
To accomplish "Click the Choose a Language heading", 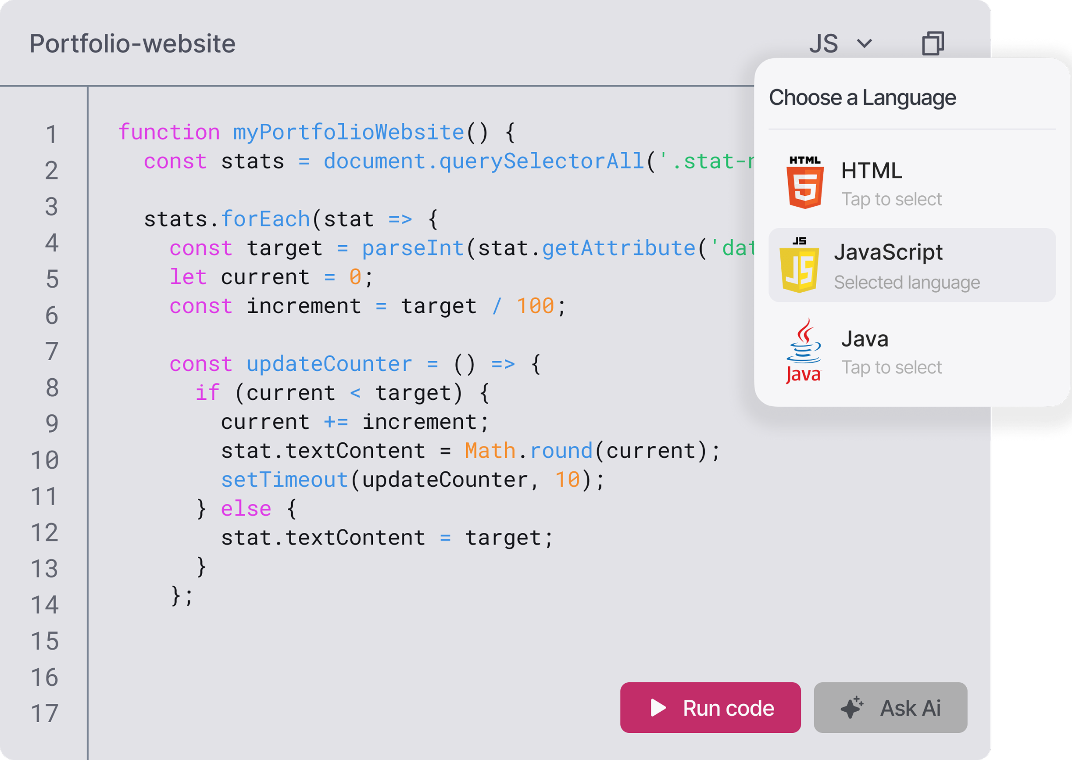I will coord(862,98).
